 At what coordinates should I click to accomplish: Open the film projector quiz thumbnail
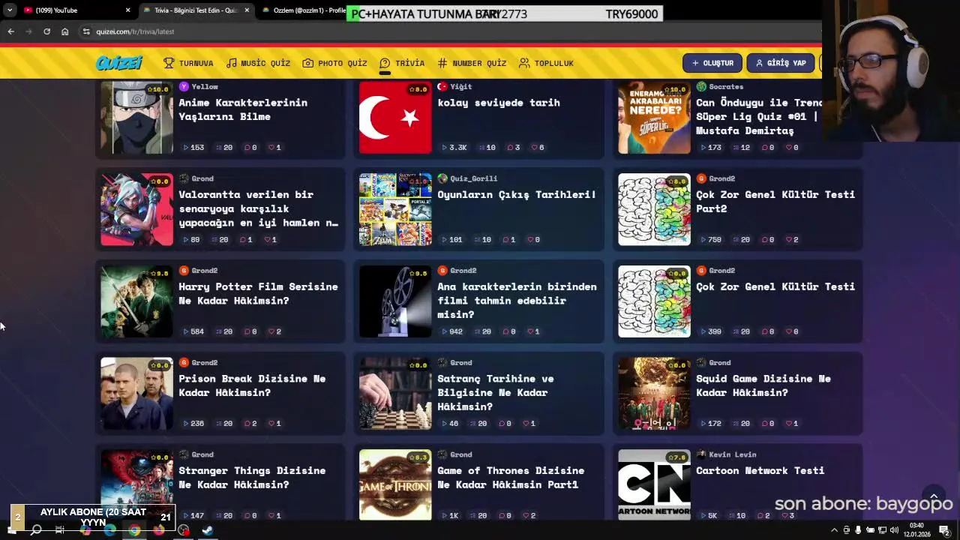coord(395,301)
